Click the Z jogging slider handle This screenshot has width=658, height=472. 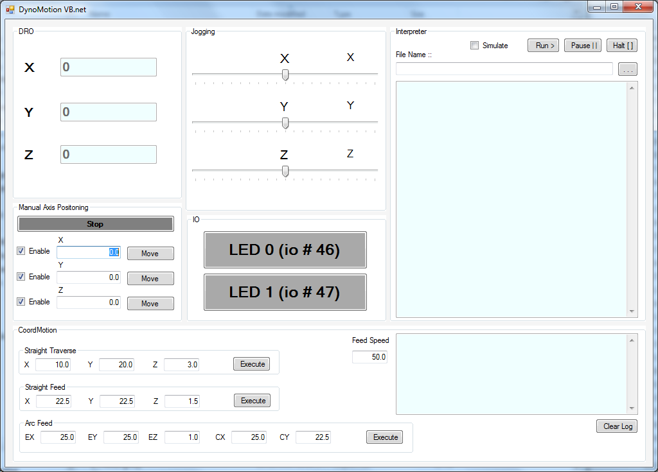285,171
